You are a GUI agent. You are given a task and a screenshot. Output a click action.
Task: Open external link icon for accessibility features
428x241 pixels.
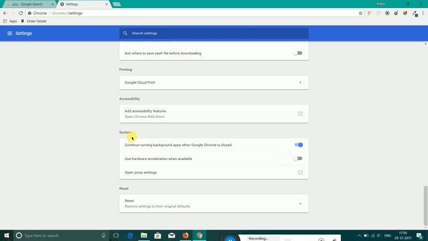(300, 114)
